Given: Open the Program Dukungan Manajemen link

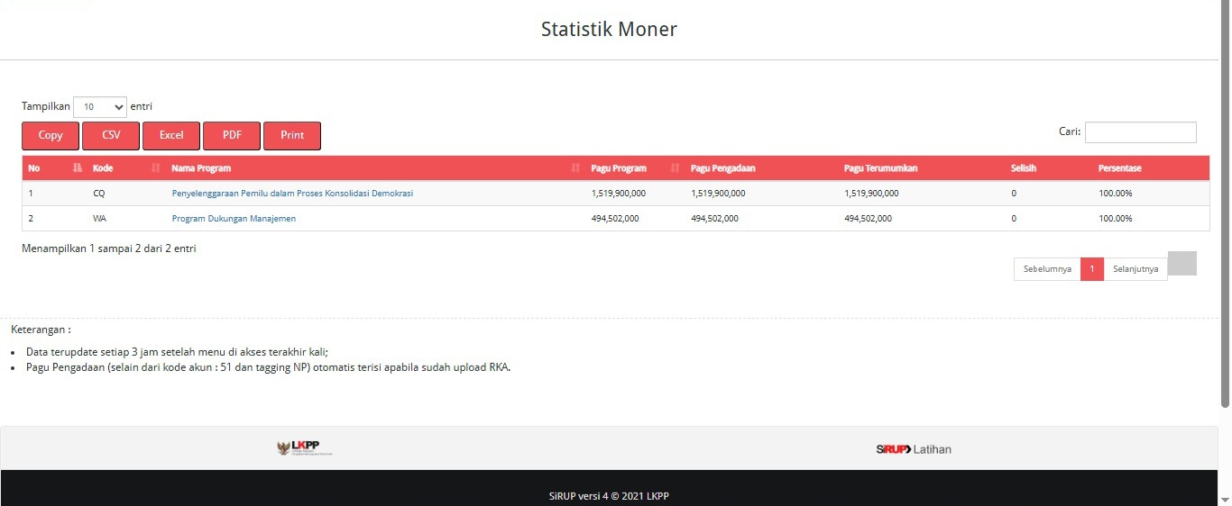Looking at the screenshot, I should click(234, 219).
